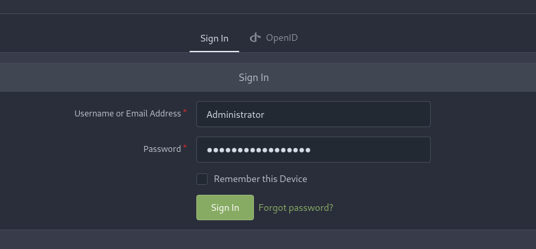Click the 'Username or Email Address' label
Screen dimensions: 536x249
pos(127,113)
